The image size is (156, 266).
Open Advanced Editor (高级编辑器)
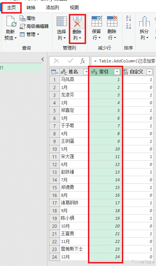(x=34, y=26)
